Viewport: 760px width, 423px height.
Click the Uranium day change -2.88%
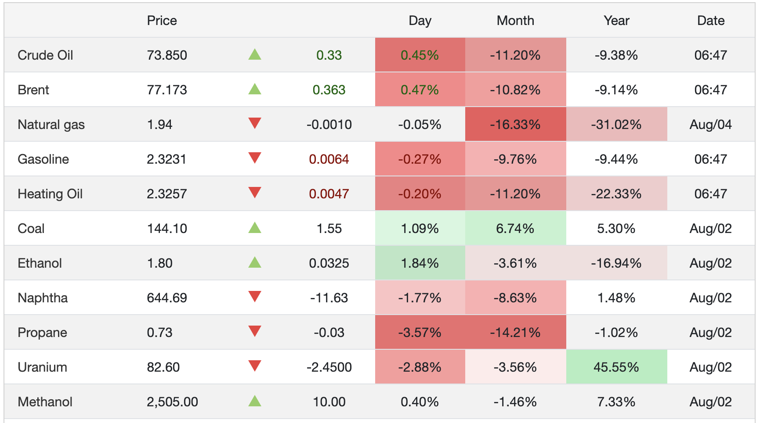point(420,367)
